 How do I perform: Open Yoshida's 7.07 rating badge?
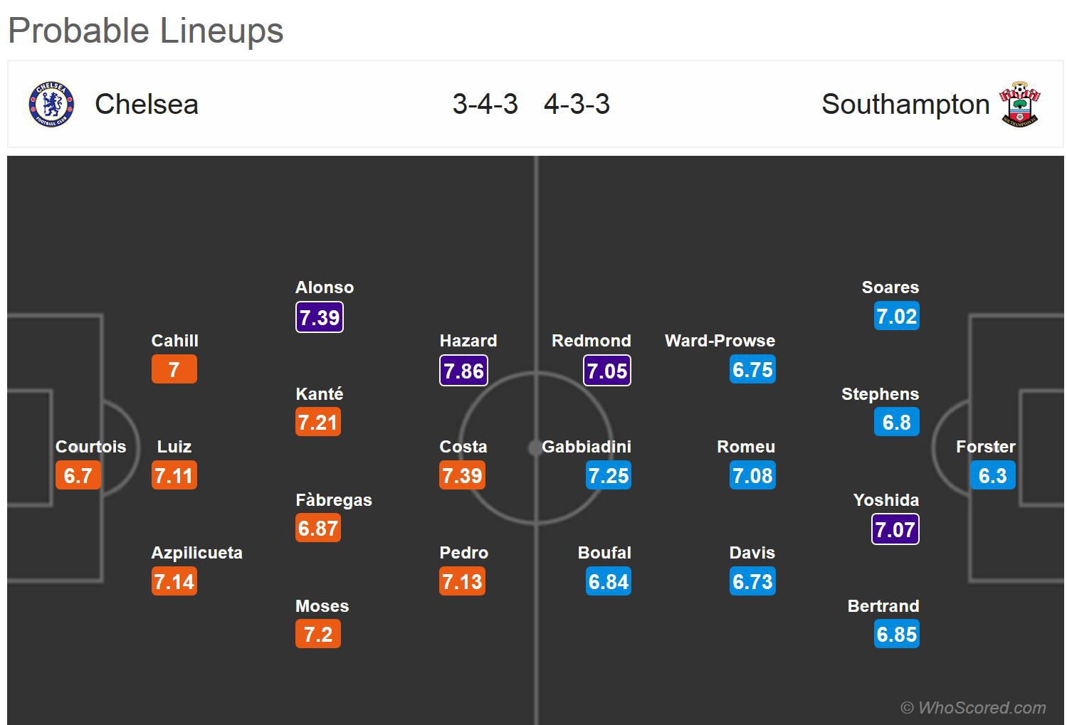tap(895, 529)
